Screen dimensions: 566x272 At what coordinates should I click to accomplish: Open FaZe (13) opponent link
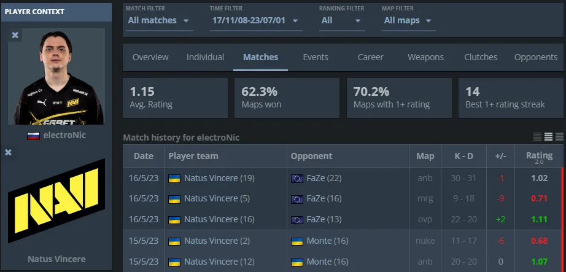[324, 219]
